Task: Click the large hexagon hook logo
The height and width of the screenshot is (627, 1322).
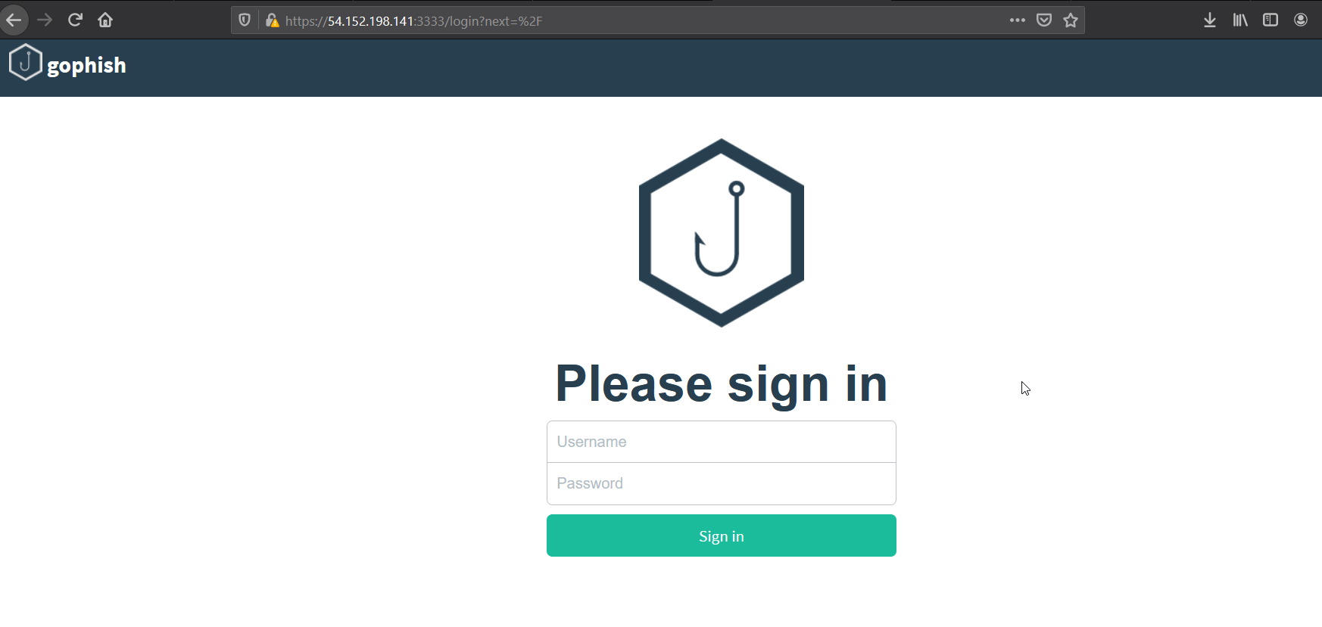Action: coord(722,233)
